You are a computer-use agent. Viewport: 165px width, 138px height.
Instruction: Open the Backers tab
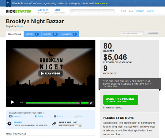[x=51, y=34]
